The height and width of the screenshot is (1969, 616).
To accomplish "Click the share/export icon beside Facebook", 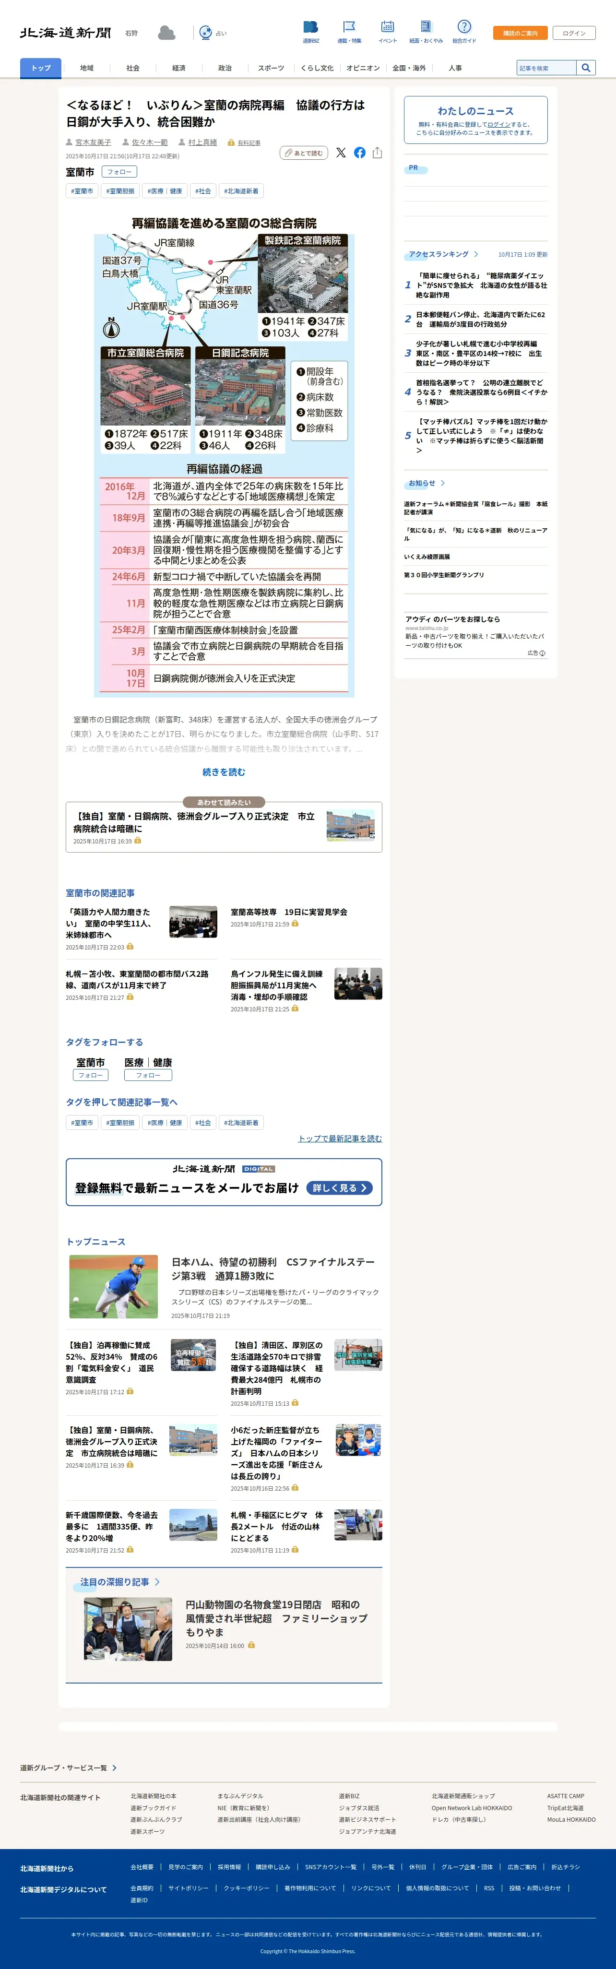I will [378, 153].
